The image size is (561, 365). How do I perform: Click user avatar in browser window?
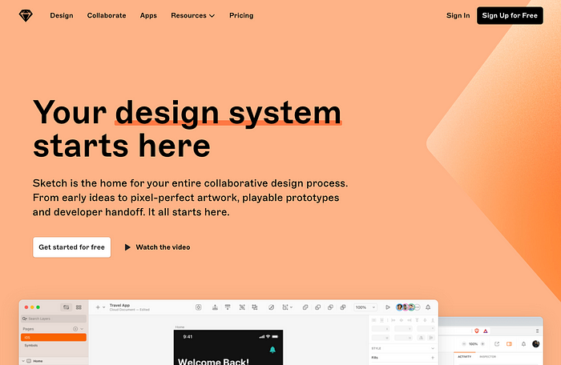pyautogui.click(x=535, y=344)
